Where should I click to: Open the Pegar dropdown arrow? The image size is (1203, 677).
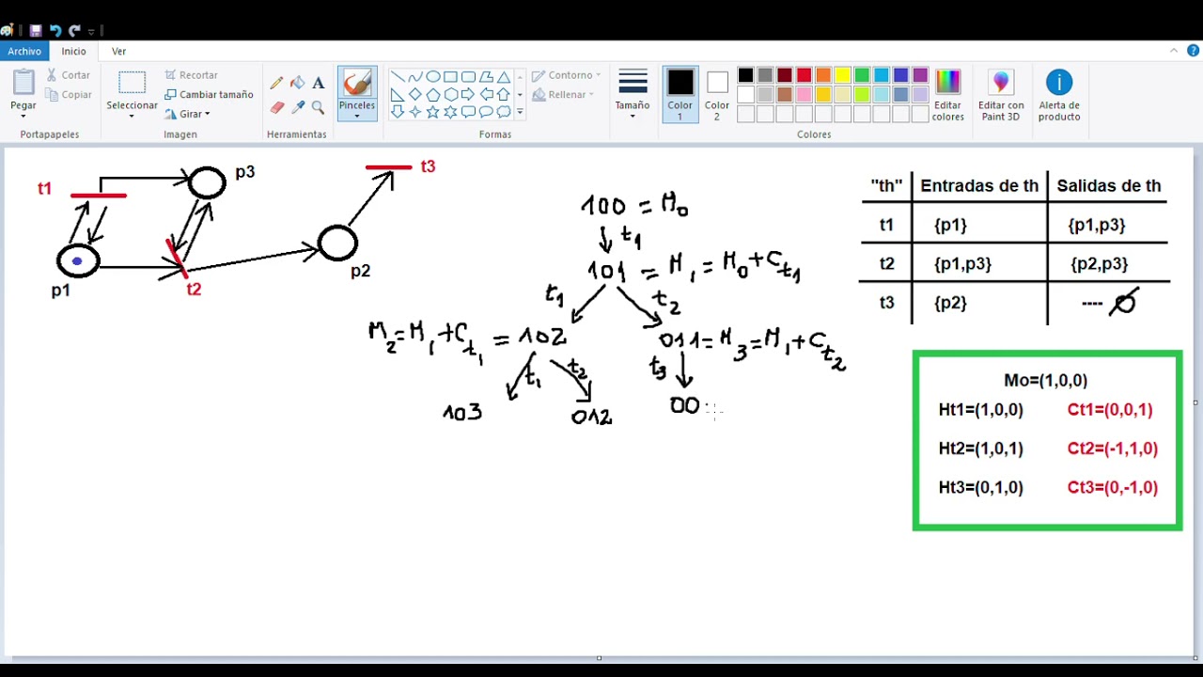point(23,117)
